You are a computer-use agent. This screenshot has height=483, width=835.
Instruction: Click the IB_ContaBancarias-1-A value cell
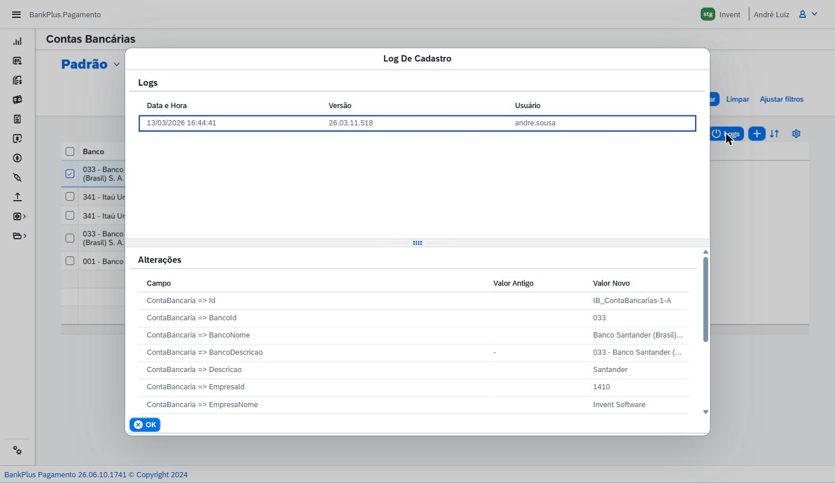pos(632,301)
